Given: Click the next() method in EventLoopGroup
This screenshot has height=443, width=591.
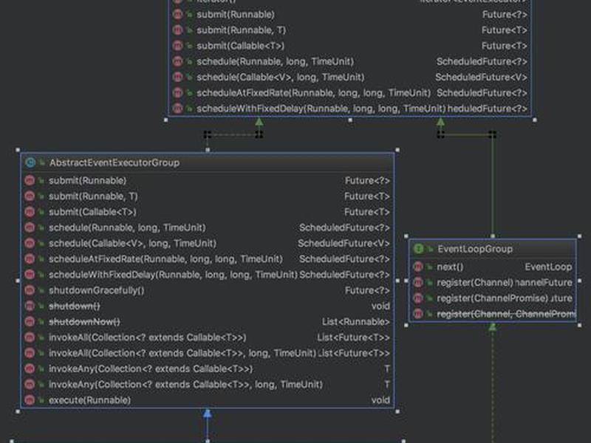Looking at the screenshot, I should pos(450,267).
